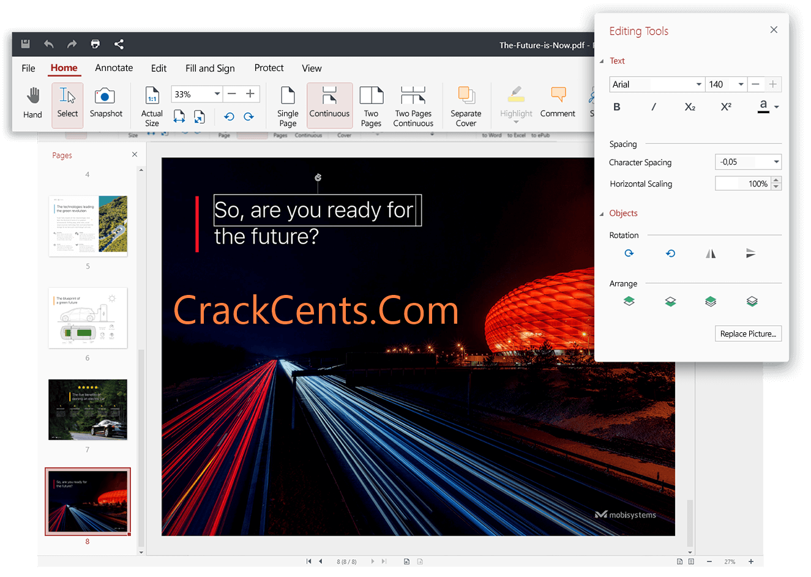Screen dimensions: 811x577
Task: Open the Fill and Sign tab
Action: pos(210,68)
